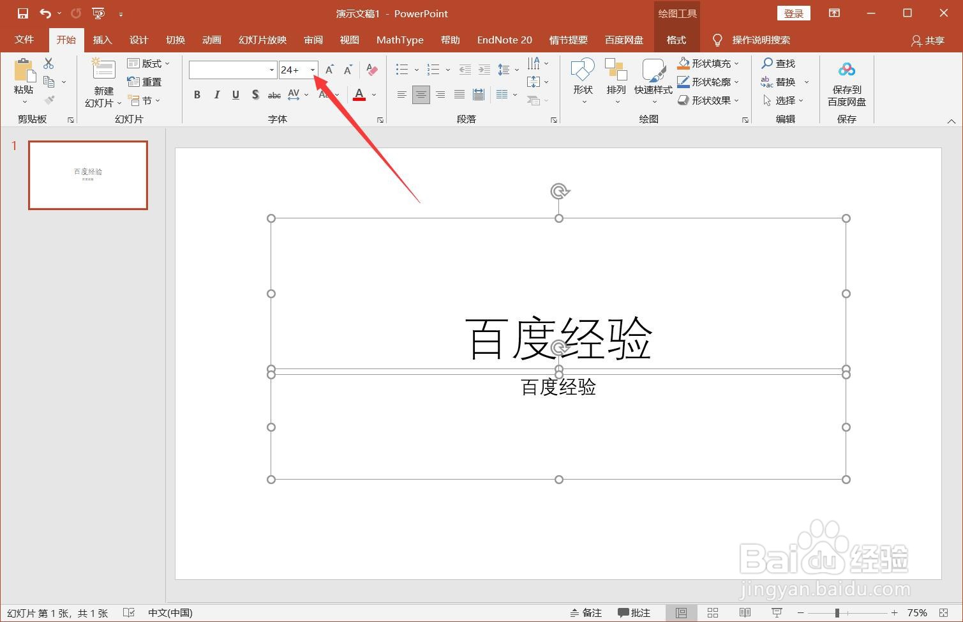963x622 pixels.
Task: Undo the last action
Action: (x=45, y=13)
